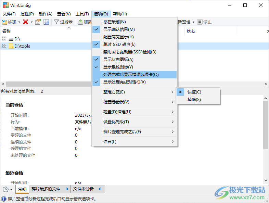Expand Disk cleanup (磁盘清理) submenu
The width and height of the screenshot is (269, 203).
tap(134, 112)
